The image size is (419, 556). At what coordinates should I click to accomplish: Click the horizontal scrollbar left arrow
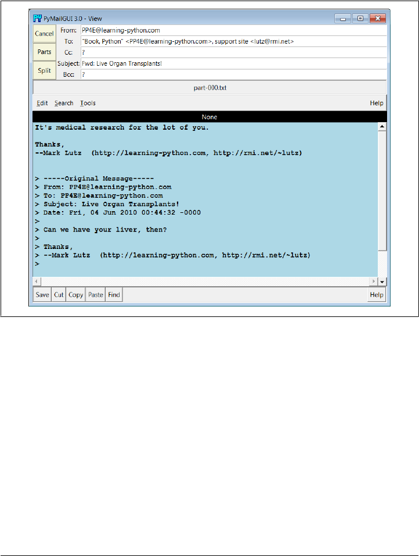[x=37, y=281]
